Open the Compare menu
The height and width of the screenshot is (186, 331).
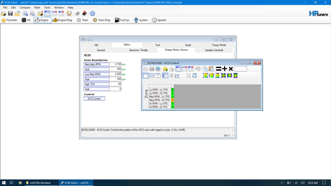[x=25, y=7]
